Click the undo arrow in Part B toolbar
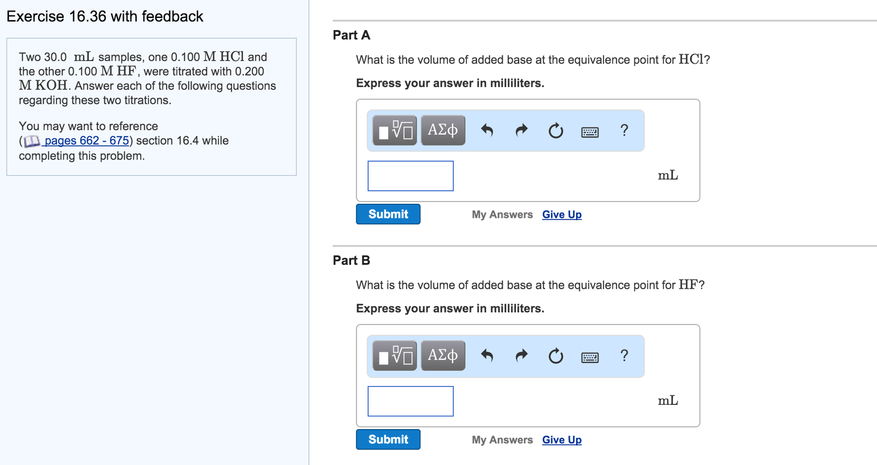This screenshot has height=465, width=877. (x=487, y=356)
